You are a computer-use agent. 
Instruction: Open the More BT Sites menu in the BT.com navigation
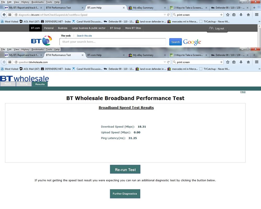point(133,28)
